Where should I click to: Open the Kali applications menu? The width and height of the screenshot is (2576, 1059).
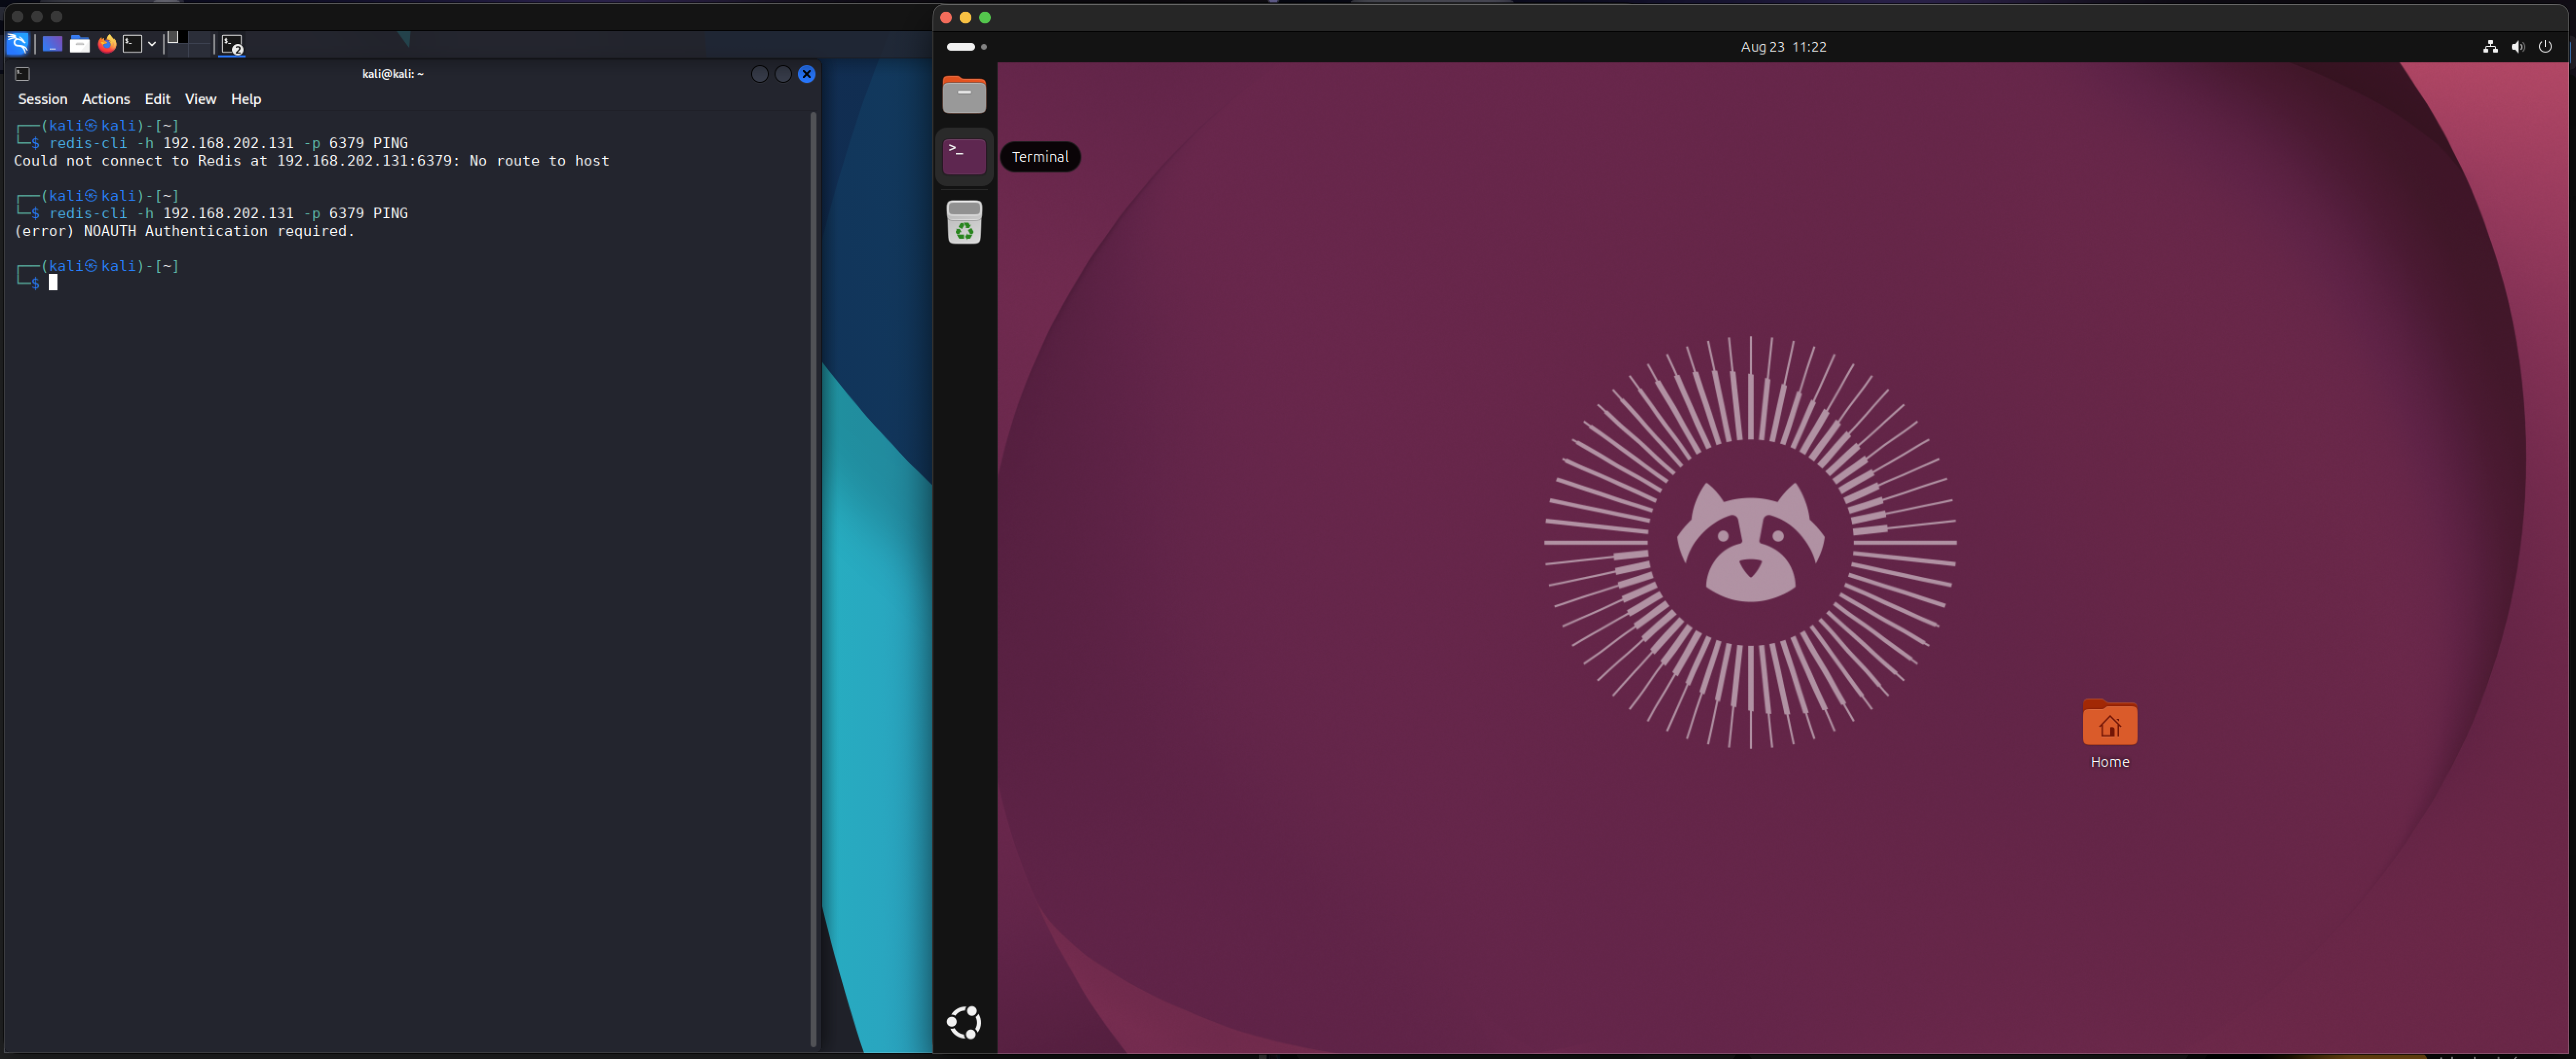(17, 44)
